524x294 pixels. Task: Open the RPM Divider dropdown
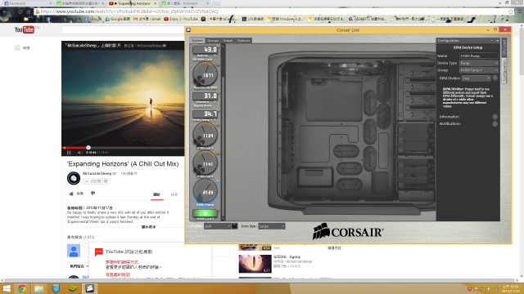pyautogui.click(x=477, y=78)
